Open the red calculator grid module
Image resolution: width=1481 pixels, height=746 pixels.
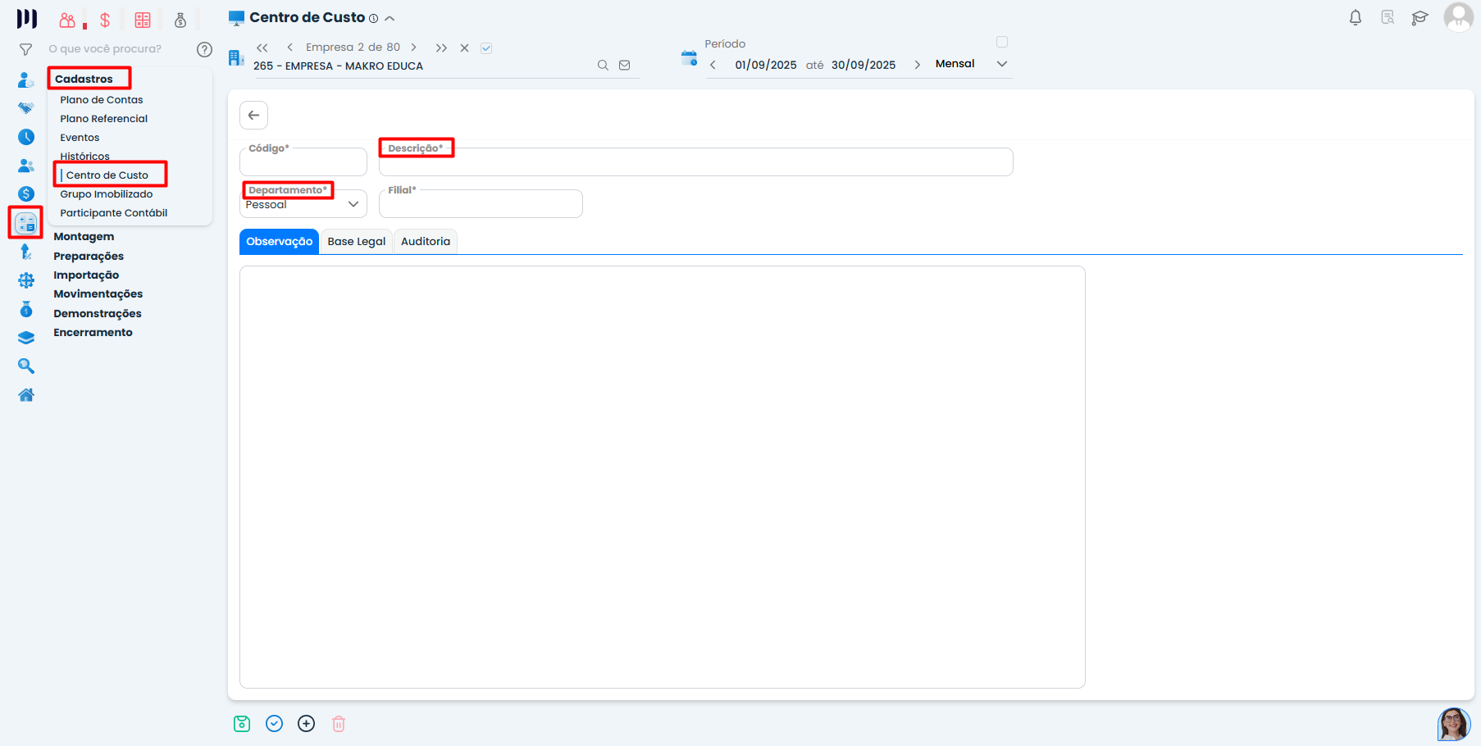click(x=143, y=20)
